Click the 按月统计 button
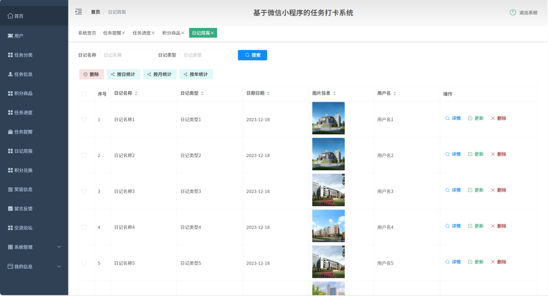548x296 pixels. [x=159, y=74]
